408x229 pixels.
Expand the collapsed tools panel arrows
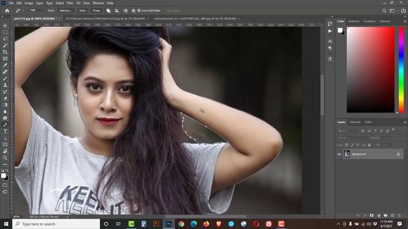[3, 17]
